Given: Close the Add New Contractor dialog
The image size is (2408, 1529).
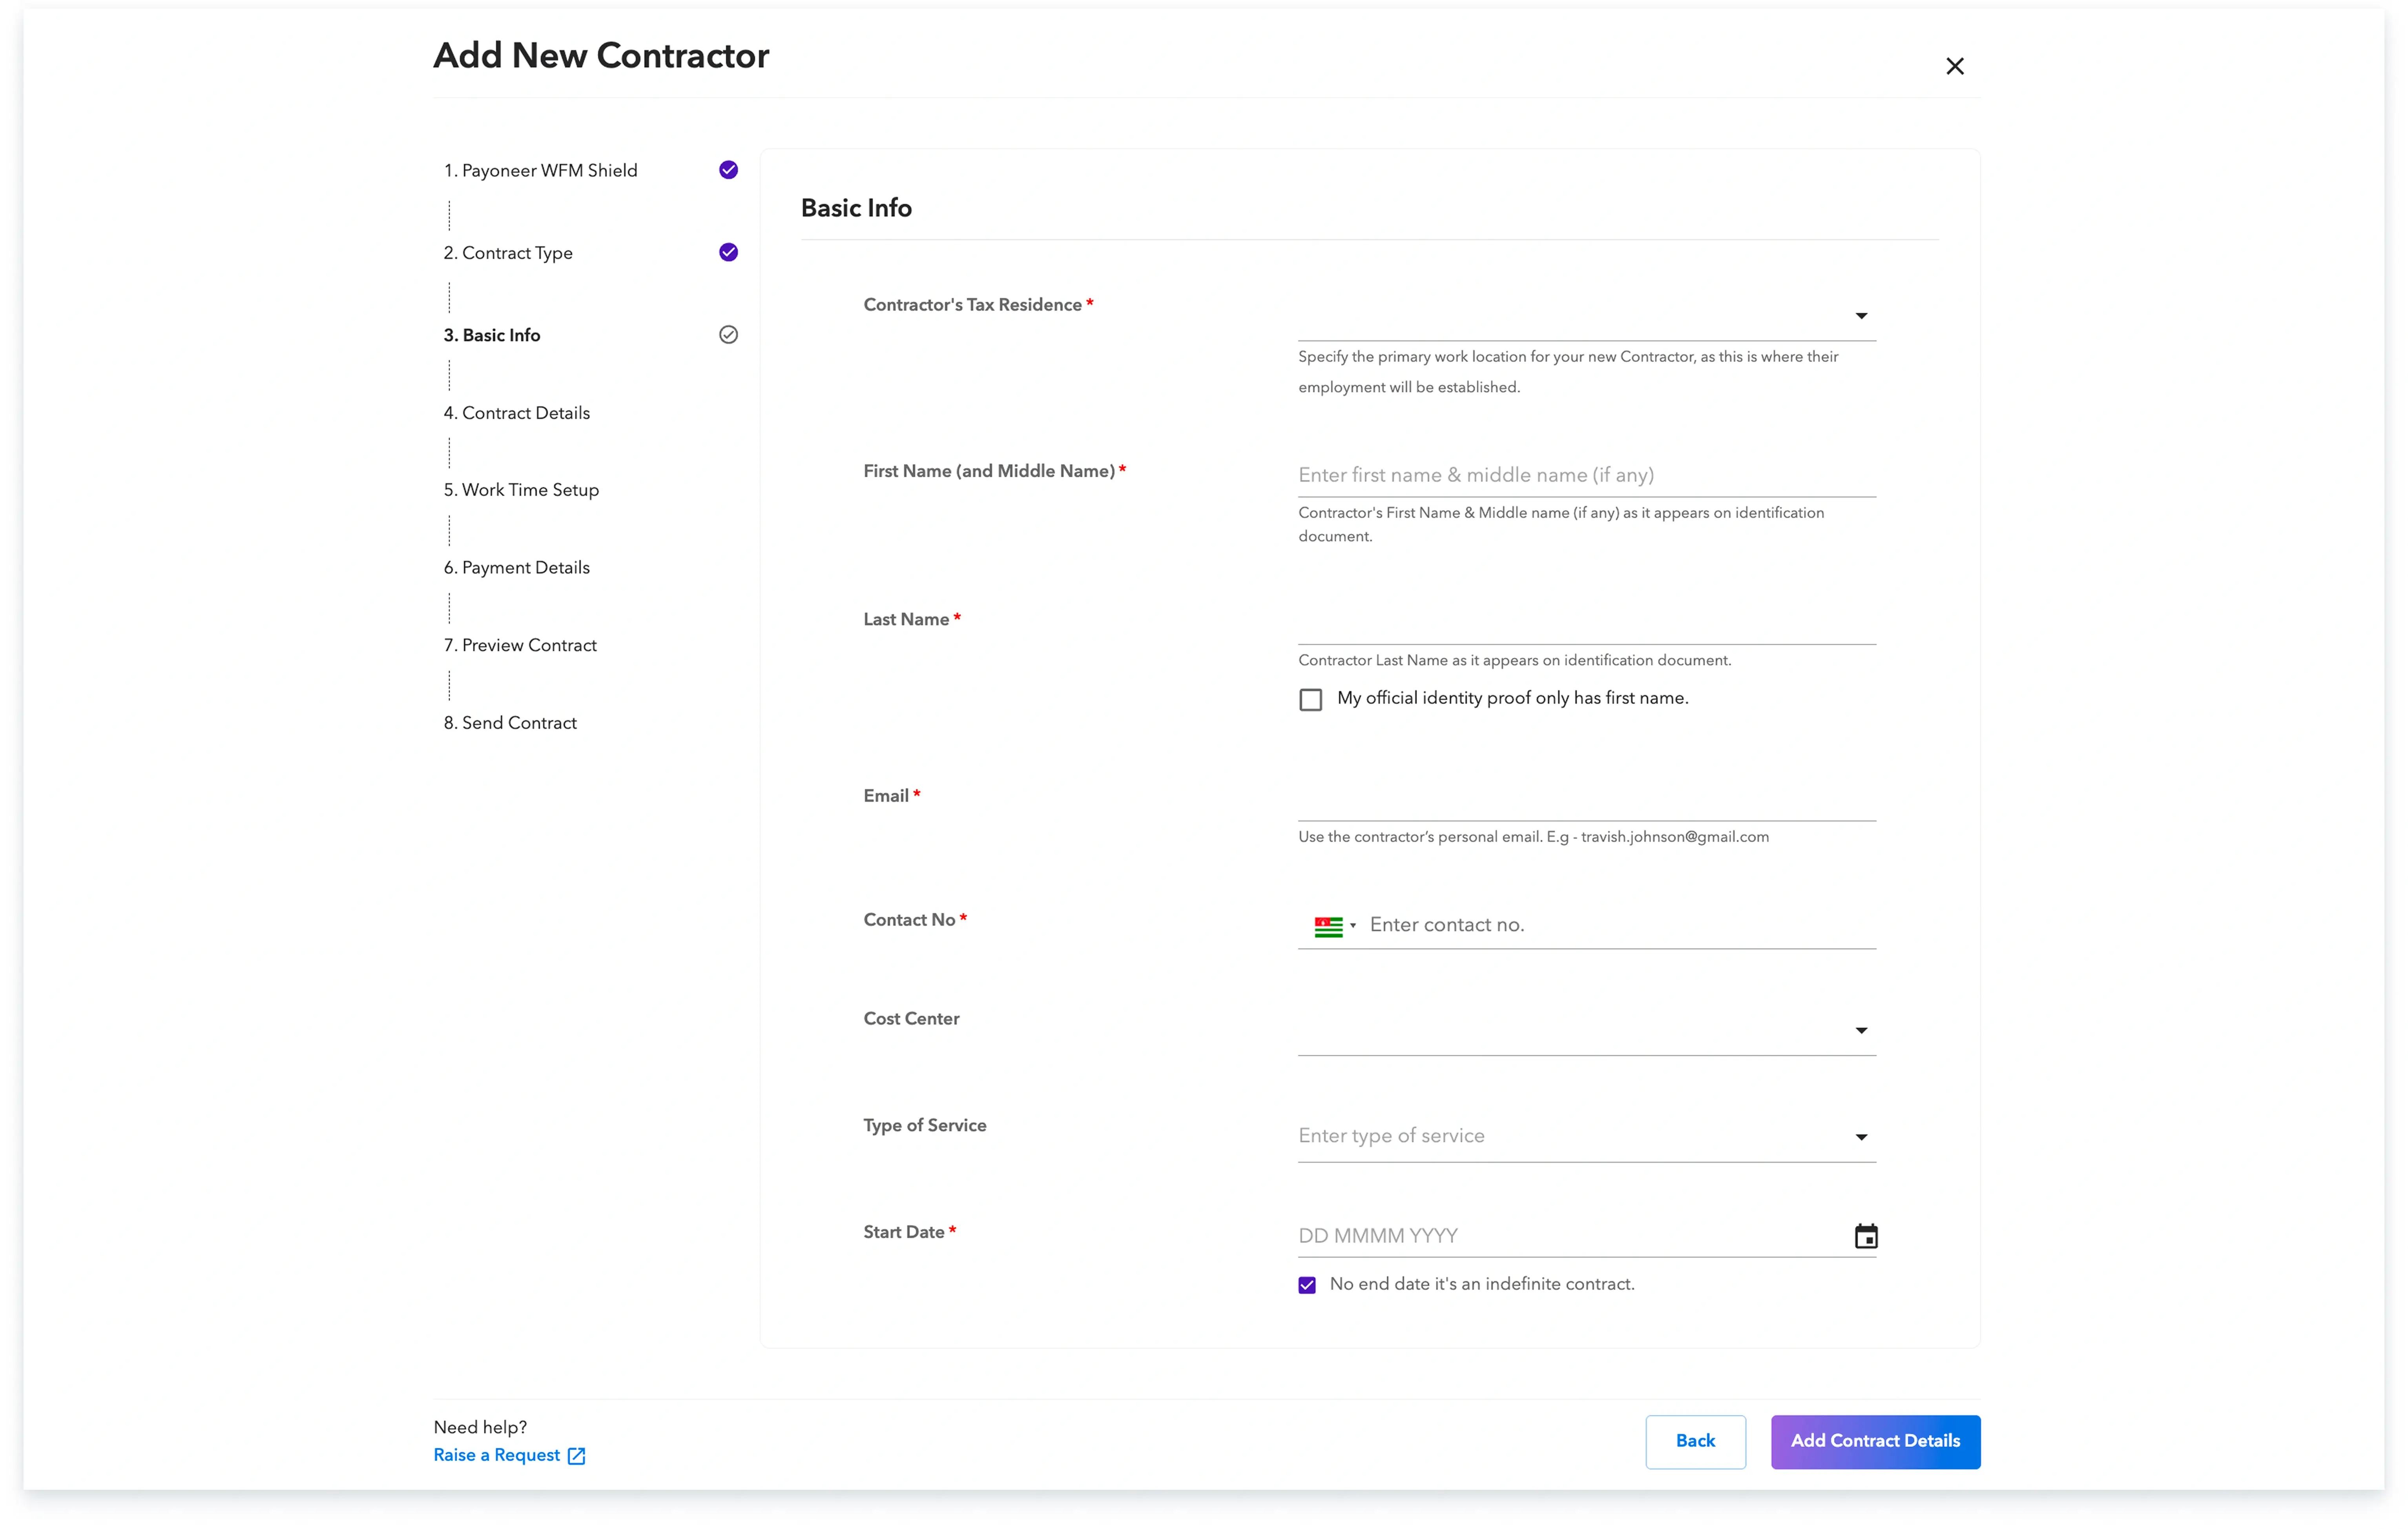Looking at the screenshot, I should coord(1954,66).
